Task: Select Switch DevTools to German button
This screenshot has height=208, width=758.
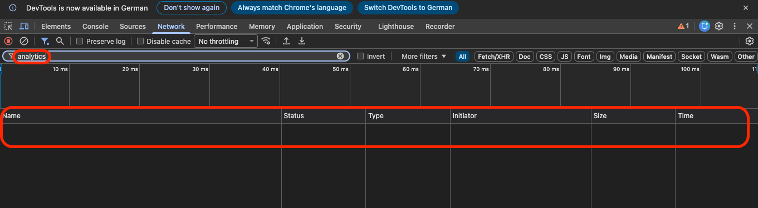Action: click(408, 8)
